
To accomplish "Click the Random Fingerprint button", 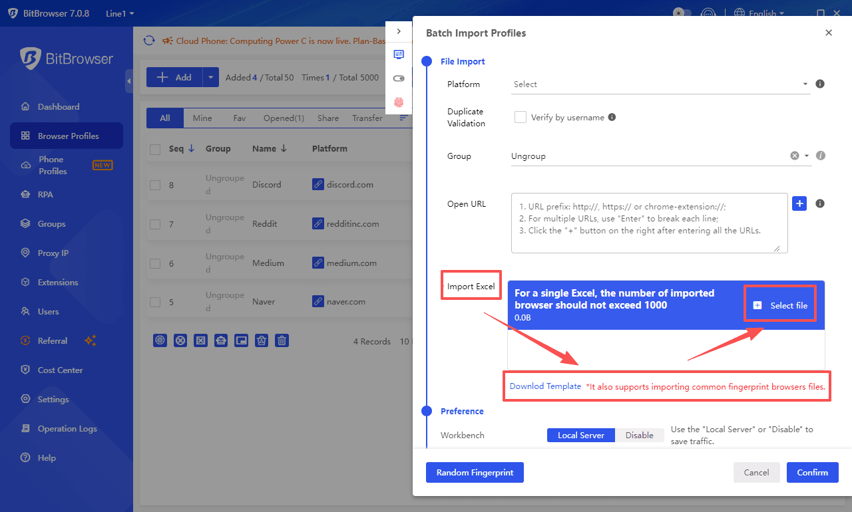I will 475,473.
